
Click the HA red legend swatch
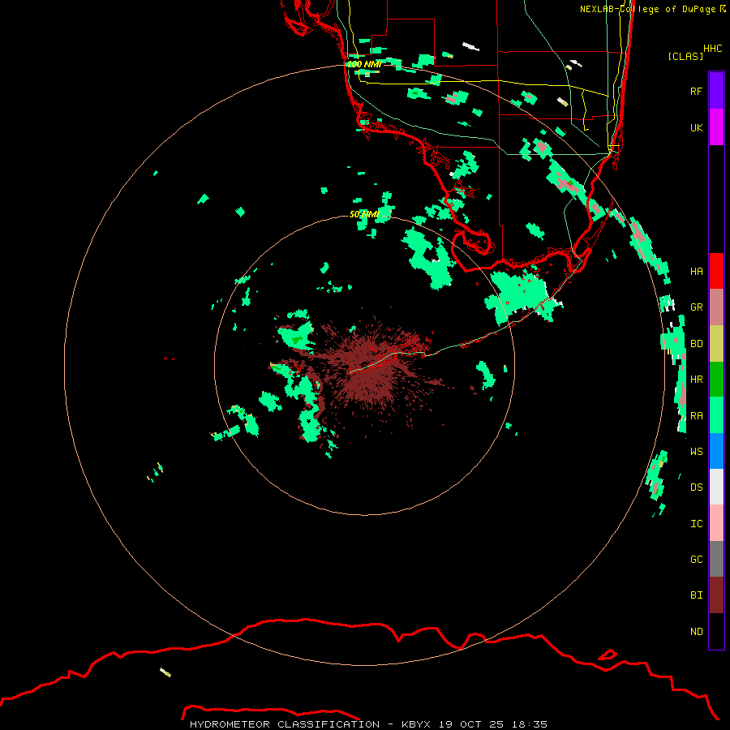point(716,271)
